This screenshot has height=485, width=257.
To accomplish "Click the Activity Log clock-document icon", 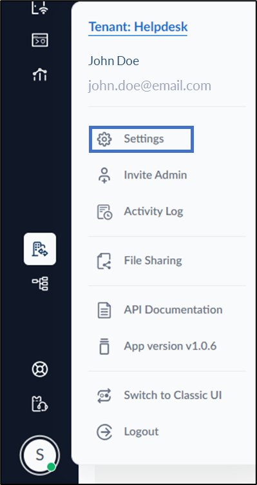I will click(105, 212).
